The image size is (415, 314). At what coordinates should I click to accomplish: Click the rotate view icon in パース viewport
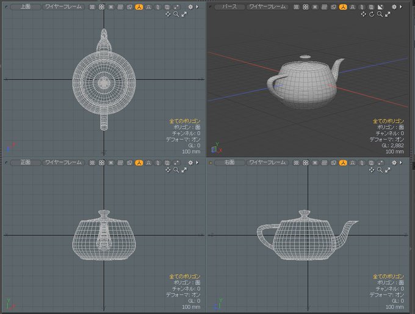372,14
